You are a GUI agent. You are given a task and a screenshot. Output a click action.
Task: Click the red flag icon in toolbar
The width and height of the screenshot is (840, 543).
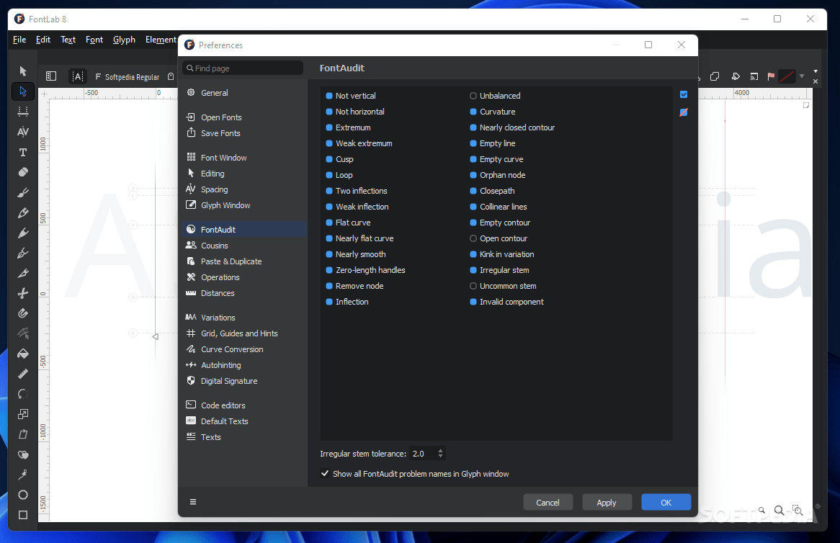click(771, 76)
